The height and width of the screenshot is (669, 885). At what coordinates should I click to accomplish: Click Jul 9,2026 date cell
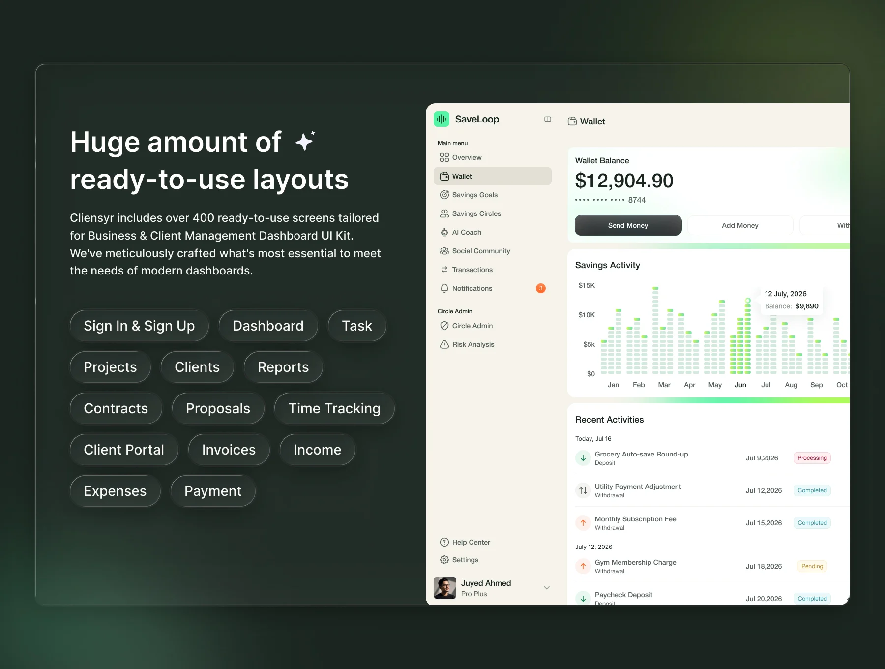(762, 458)
